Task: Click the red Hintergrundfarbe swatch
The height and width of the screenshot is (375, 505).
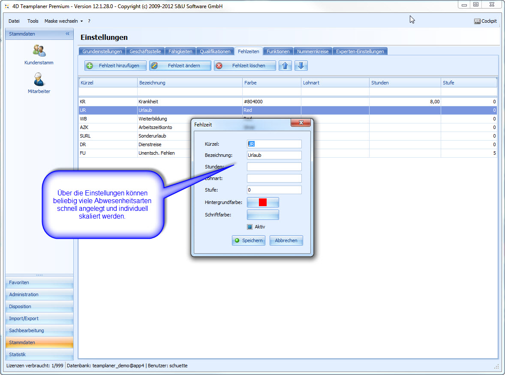Action: click(263, 202)
